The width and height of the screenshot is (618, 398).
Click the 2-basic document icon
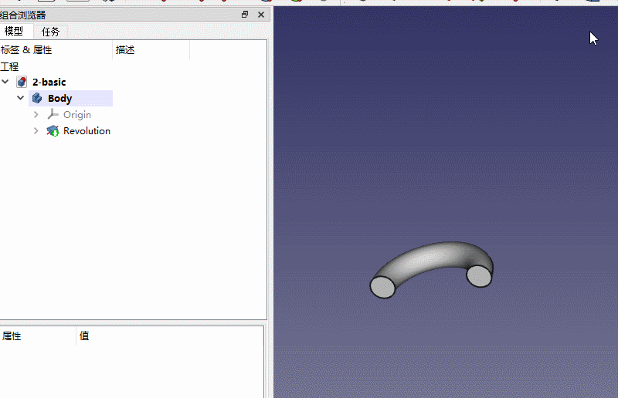22,82
